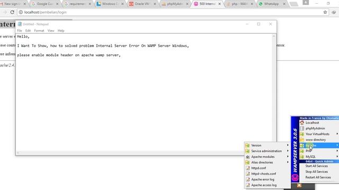Click the WampServer logo icon

click(x=295, y=177)
